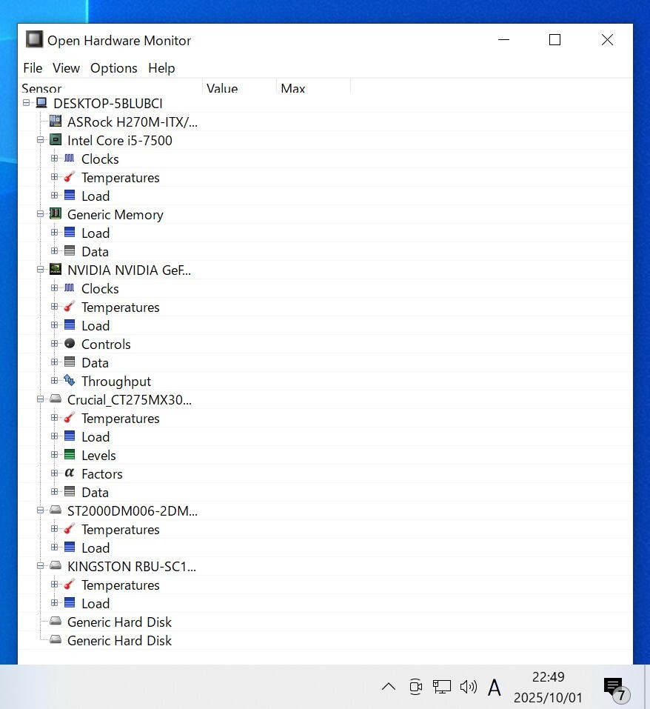Image resolution: width=650 pixels, height=709 pixels.
Task: Click the Throughput arrows icon
Action: (70, 381)
